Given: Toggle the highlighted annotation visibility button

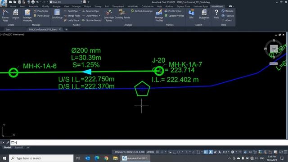Looking at the screenshot, I should (x=211, y=152).
